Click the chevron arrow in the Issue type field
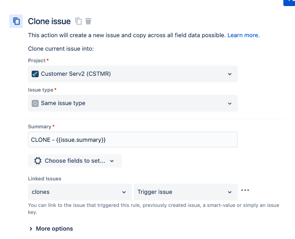 tap(230, 104)
